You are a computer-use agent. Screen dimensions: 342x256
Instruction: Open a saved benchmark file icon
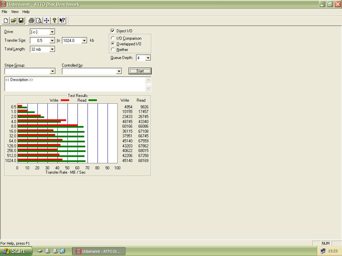click(x=13, y=20)
